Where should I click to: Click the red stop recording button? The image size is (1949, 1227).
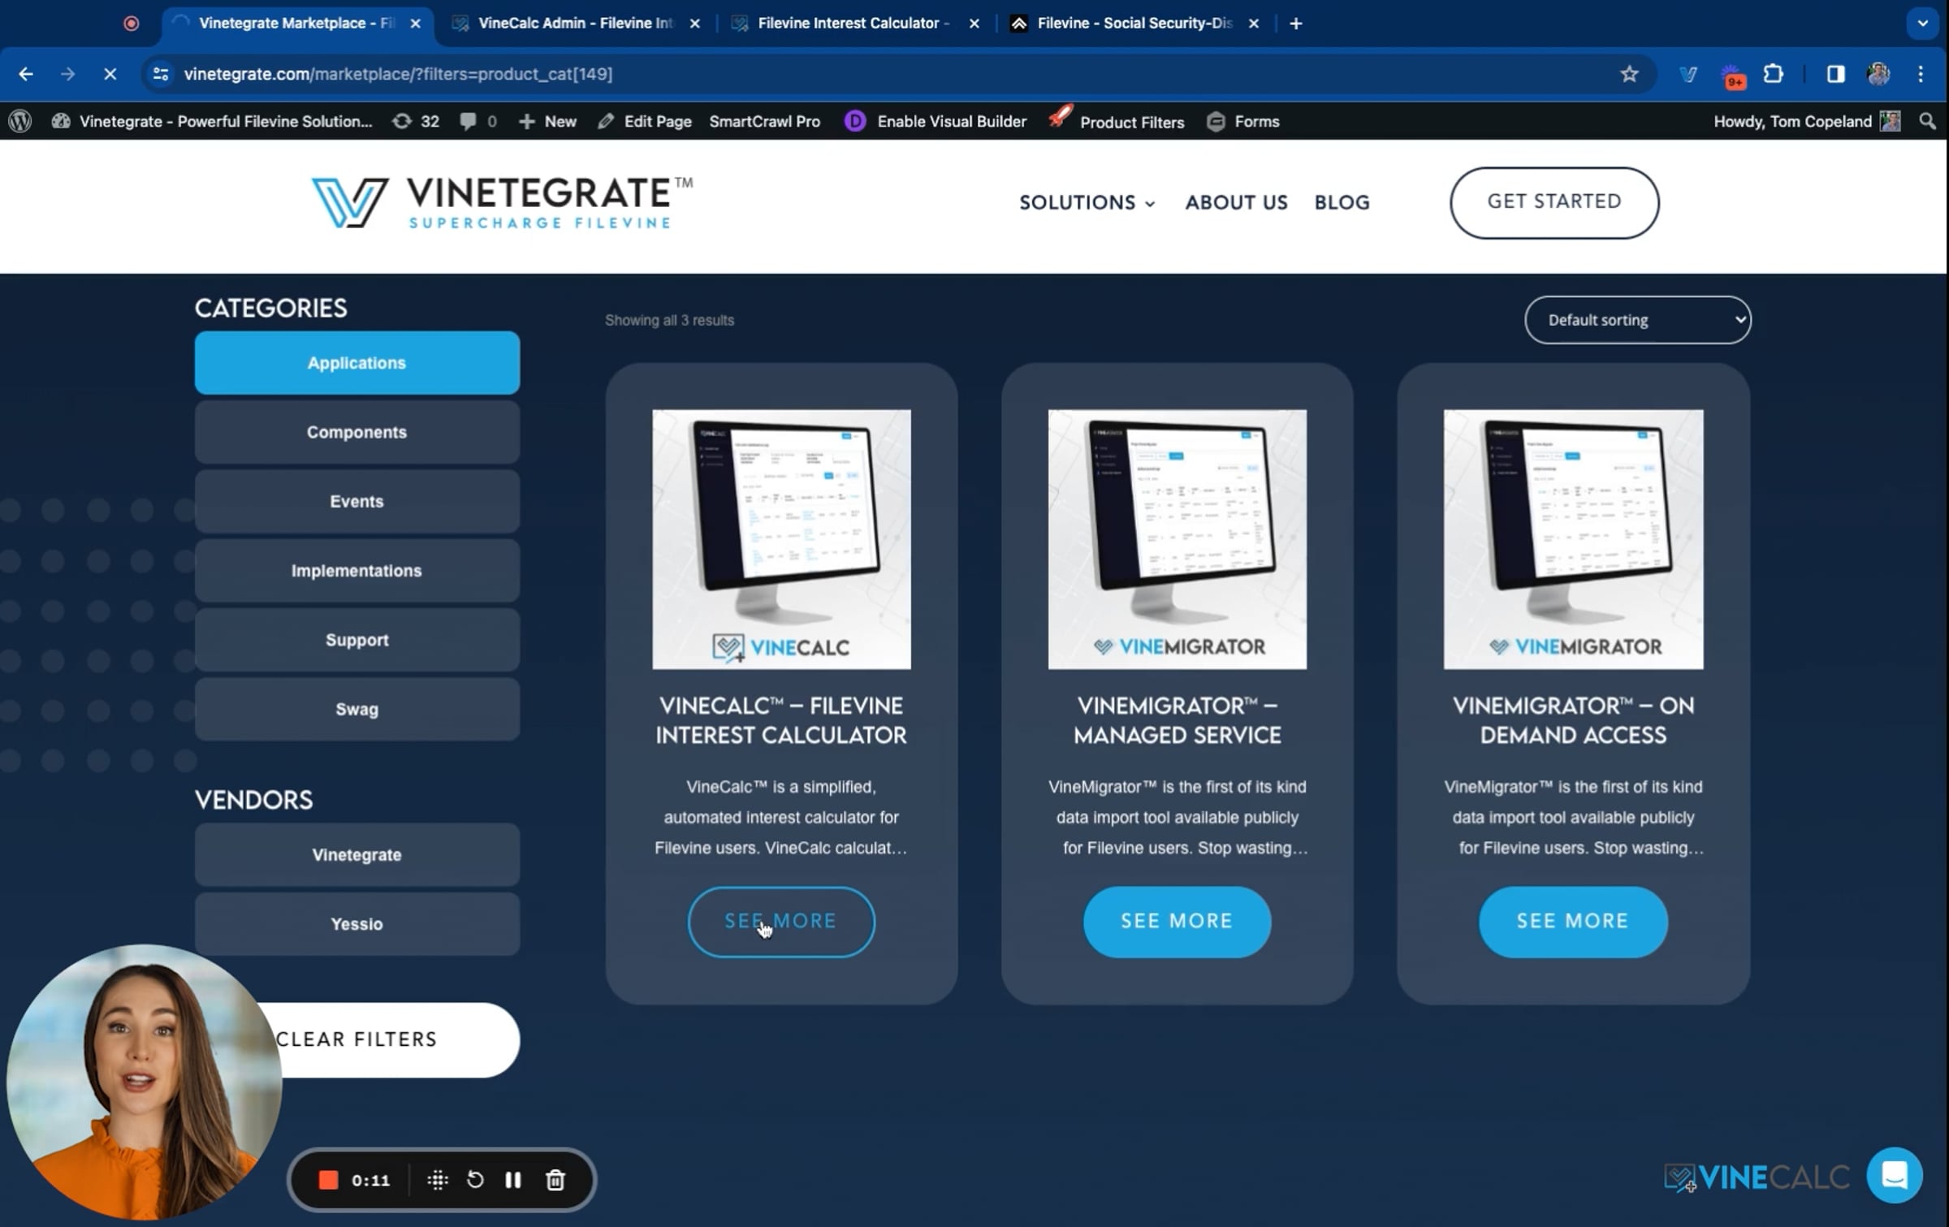click(x=328, y=1180)
